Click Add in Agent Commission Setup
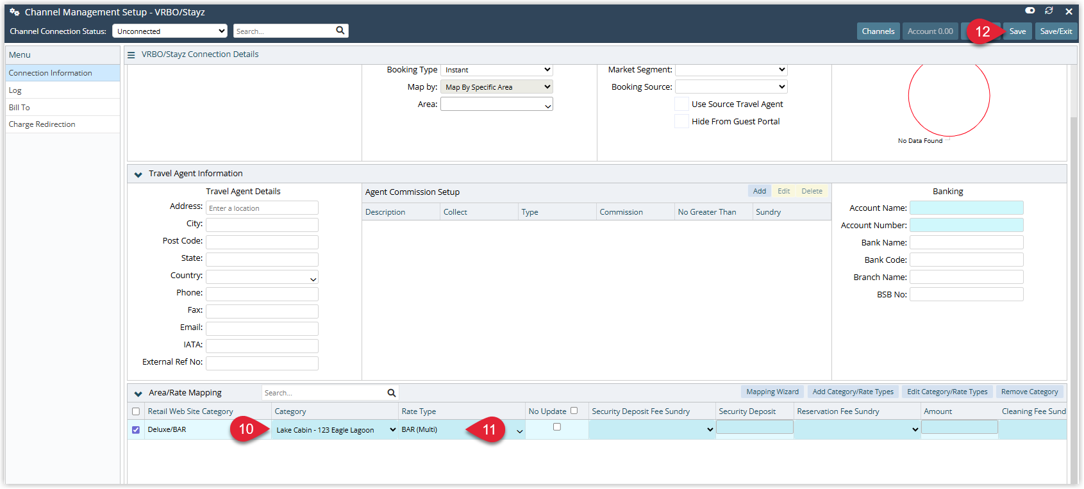 click(760, 191)
